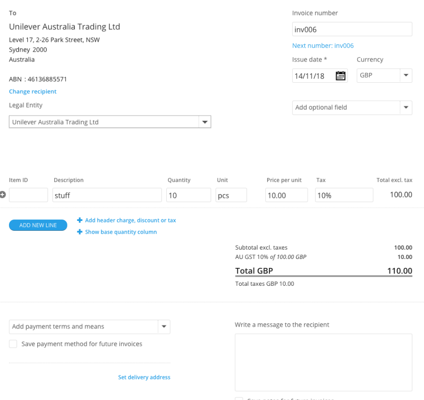Focus the Description field containing stuff
Image resolution: width=424 pixels, height=400 pixels.
[x=107, y=195]
